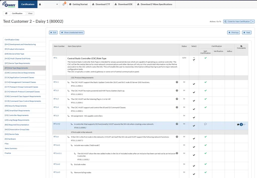The image size is (257, 178).
Task: Open [SSR] SmartStart Requirements
Action: point(24,111)
